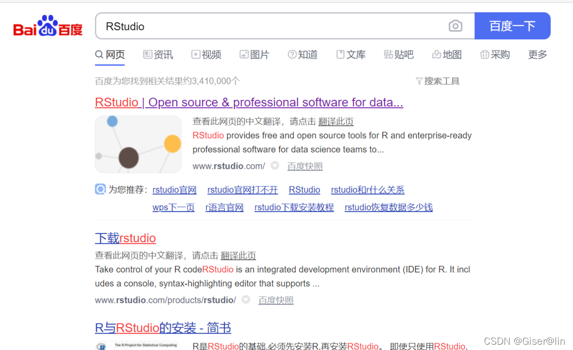Click the 知道 question-mark icon
Image resolution: width=573 pixels, height=350 pixels.
click(x=292, y=54)
